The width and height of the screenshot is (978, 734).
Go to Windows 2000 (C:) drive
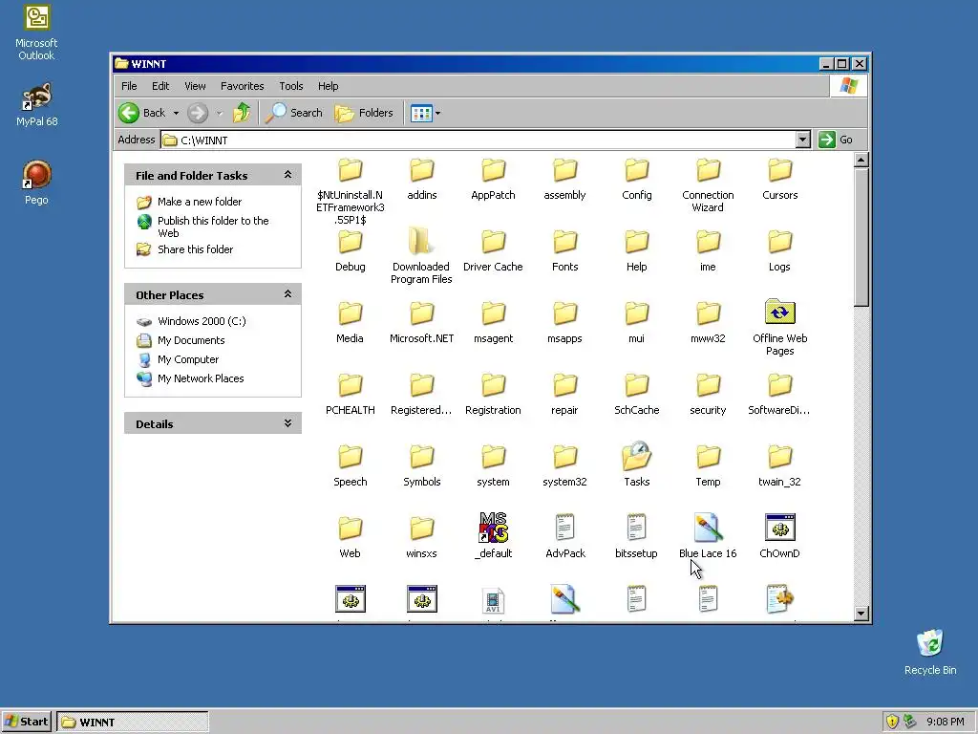click(202, 321)
